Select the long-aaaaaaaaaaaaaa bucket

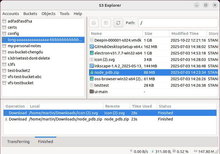[43, 40]
